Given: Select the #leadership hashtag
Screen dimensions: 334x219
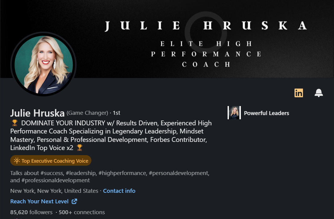Looking at the screenshot, I should click(x=81, y=173).
